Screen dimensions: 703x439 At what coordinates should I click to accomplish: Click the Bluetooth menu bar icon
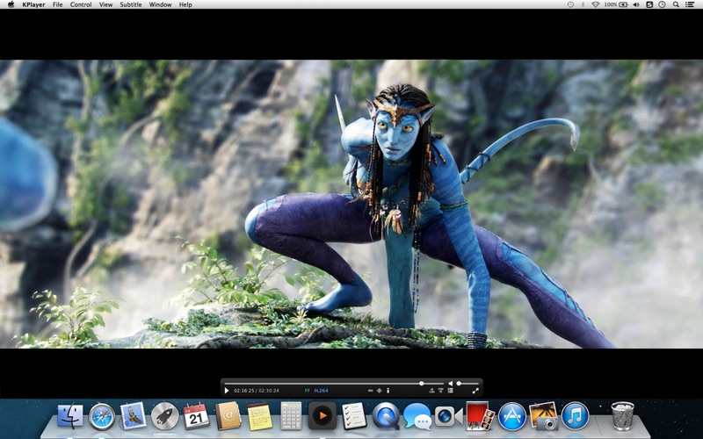(x=583, y=4)
